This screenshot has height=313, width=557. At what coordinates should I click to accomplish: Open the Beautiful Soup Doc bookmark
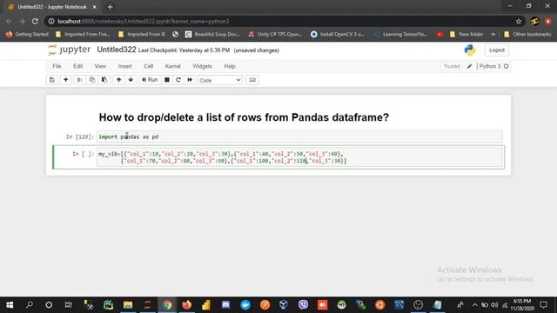pos(212,34)
